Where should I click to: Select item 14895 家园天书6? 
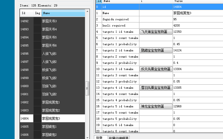click(53, 45)
